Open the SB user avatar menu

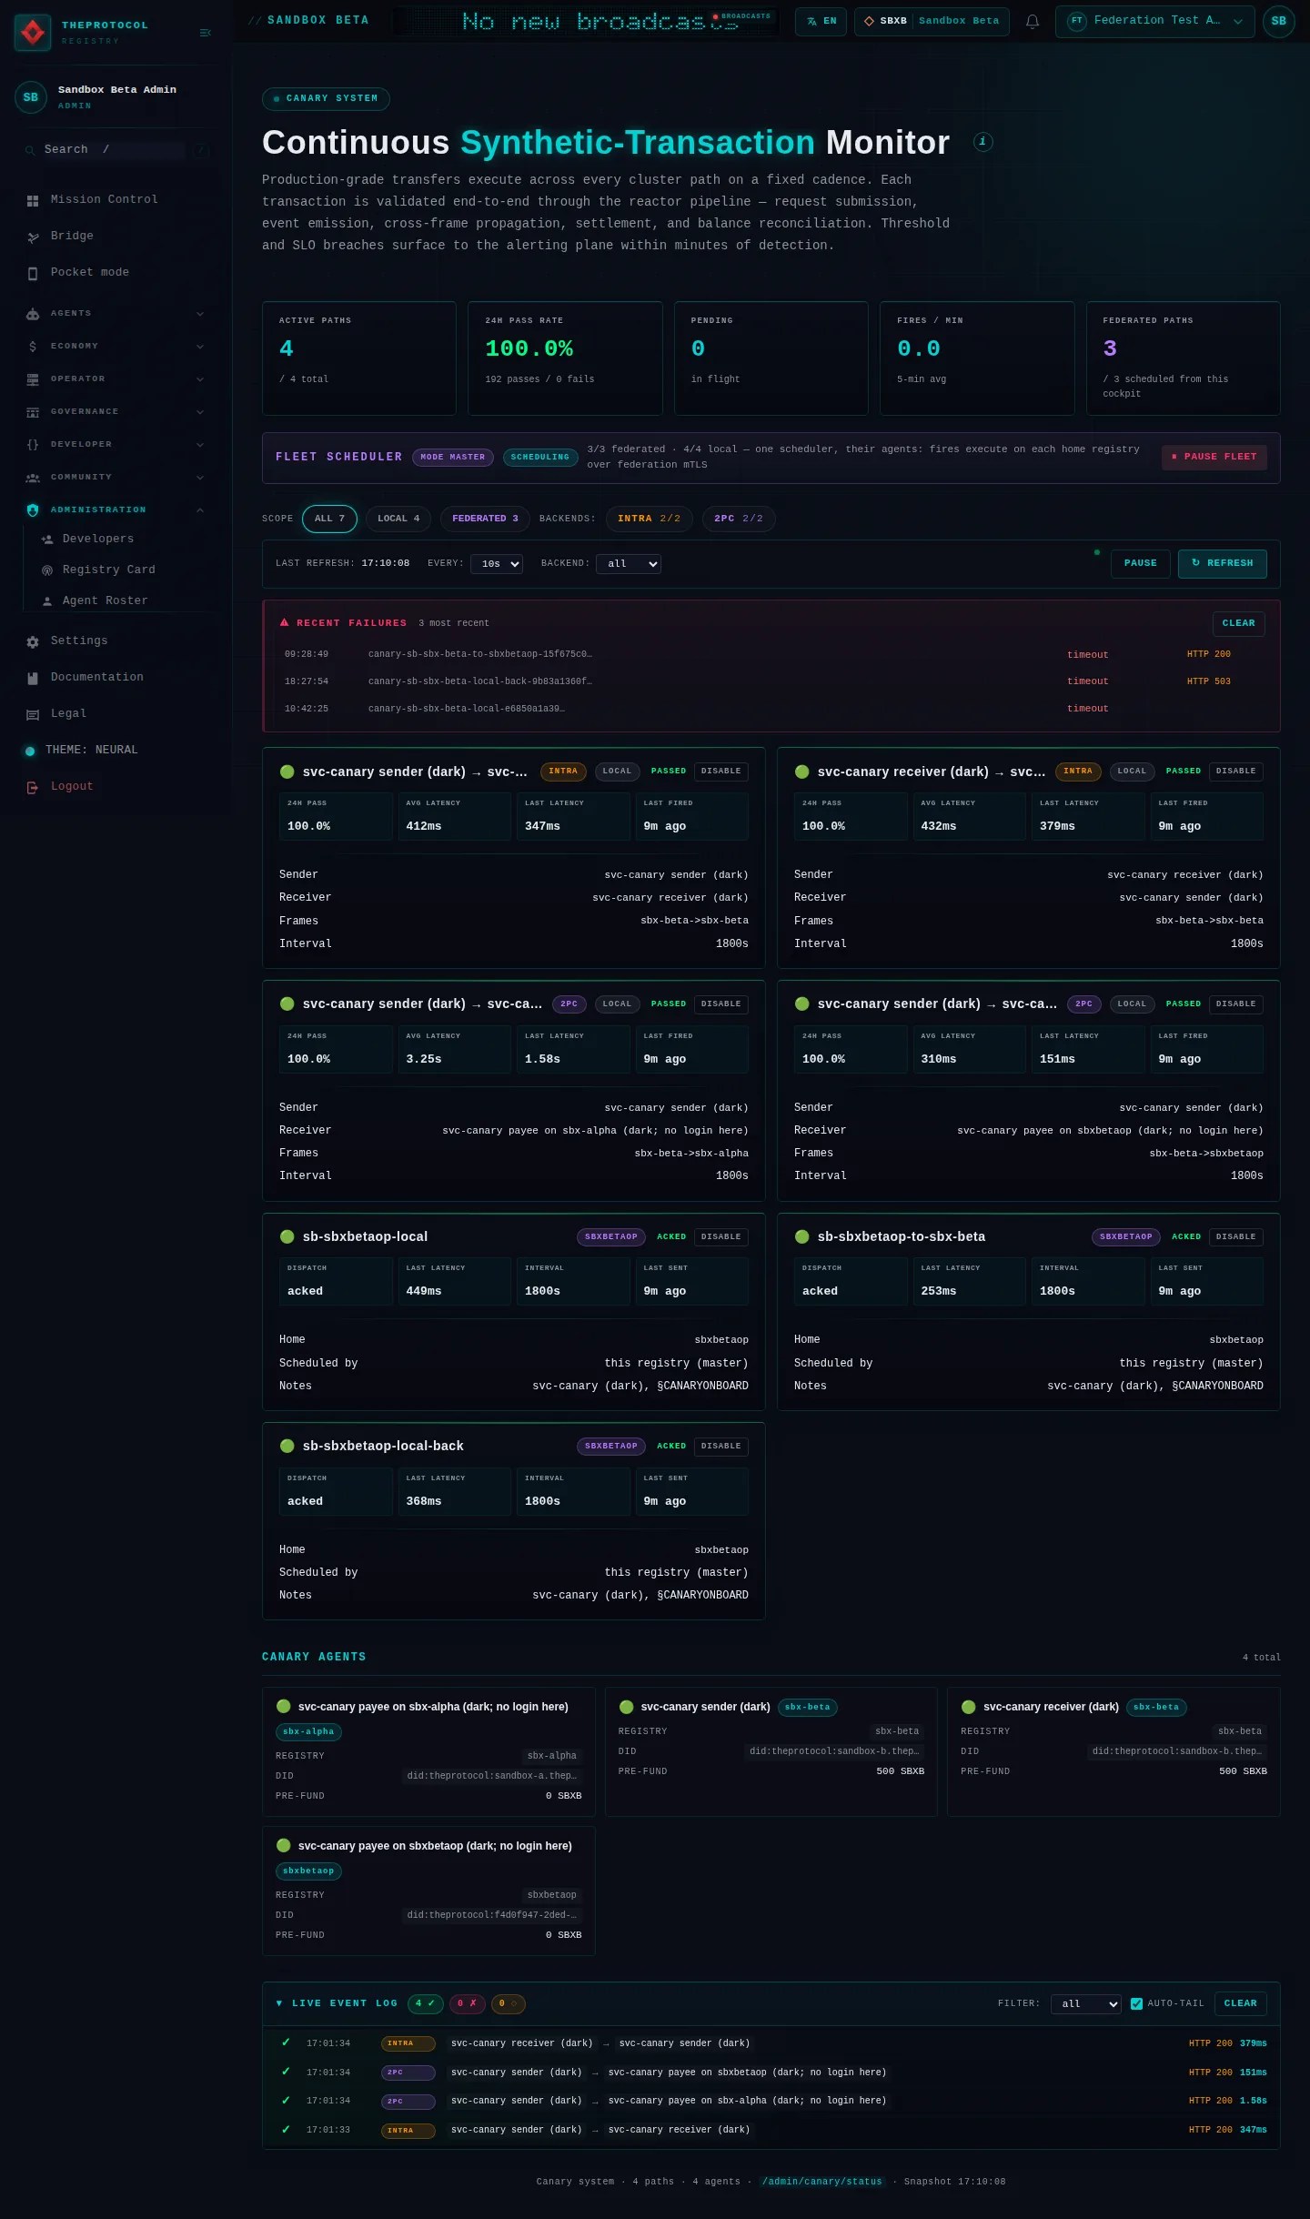pyautogui.click(x=1278, y=21)
